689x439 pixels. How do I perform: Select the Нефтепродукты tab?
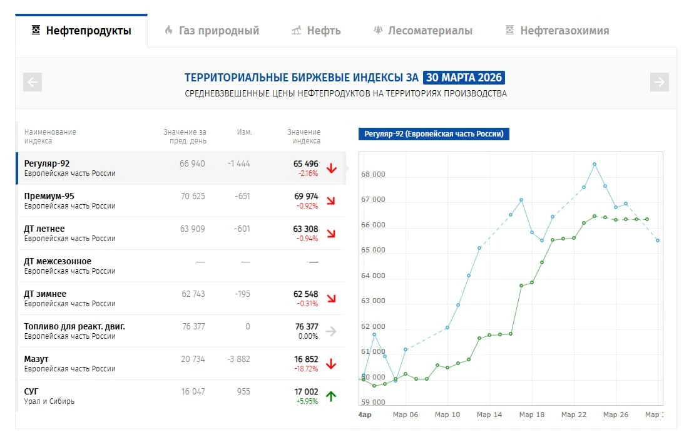[81, 31]
